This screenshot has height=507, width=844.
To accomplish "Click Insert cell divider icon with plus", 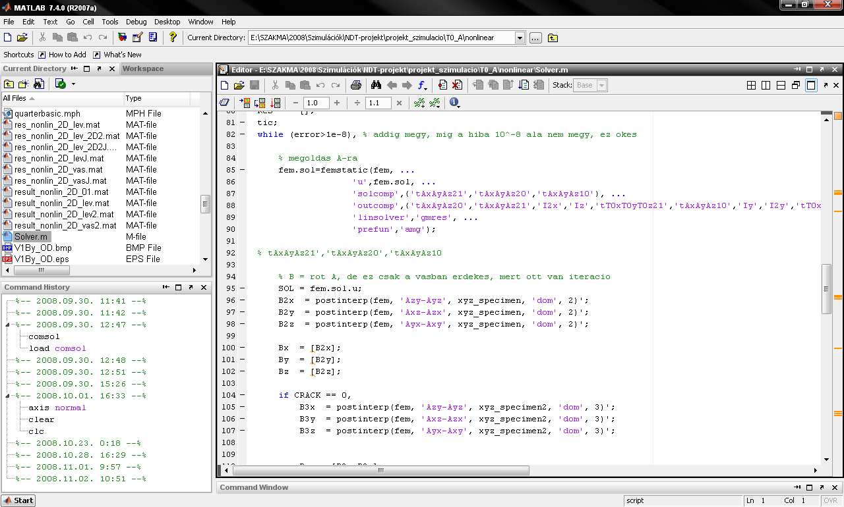I will 419,103.
